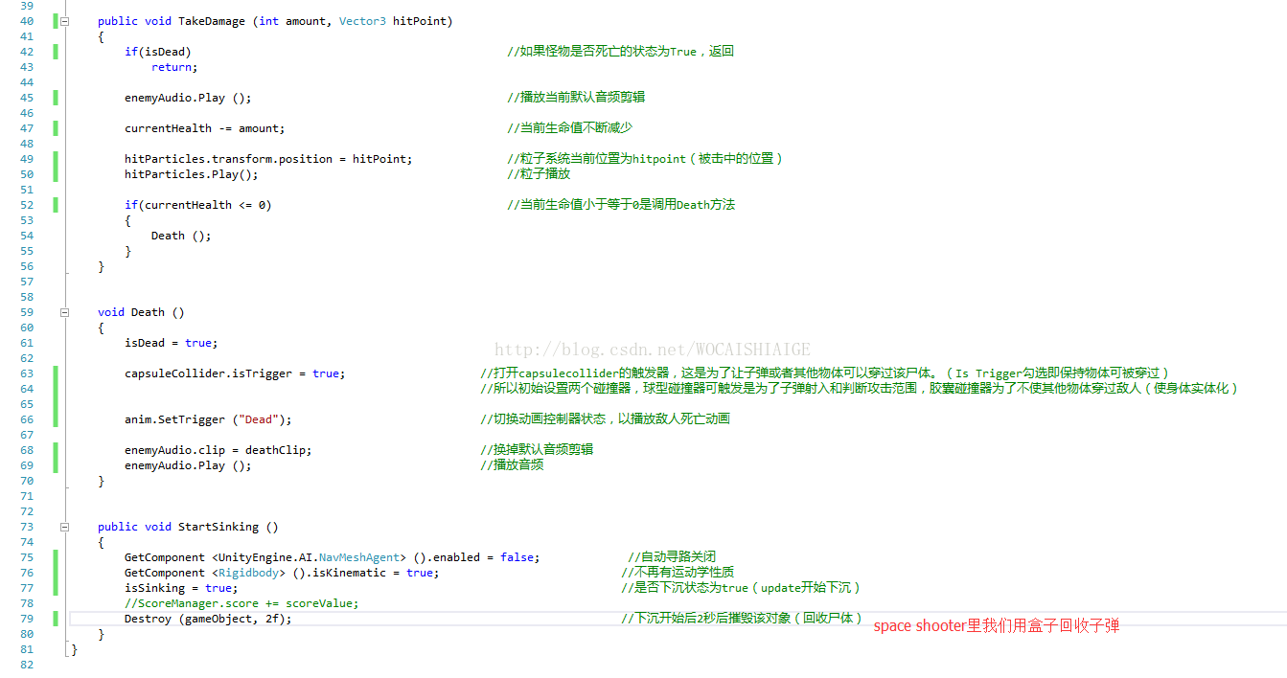Click the if(currentHealth <= 0) condition
Screen dimensions: 1287x678
(x=198, y=205)
